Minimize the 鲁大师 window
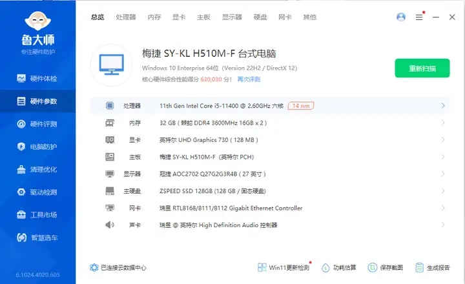The width and height of the screenshot is (465, 284). (x=436, y=17)
